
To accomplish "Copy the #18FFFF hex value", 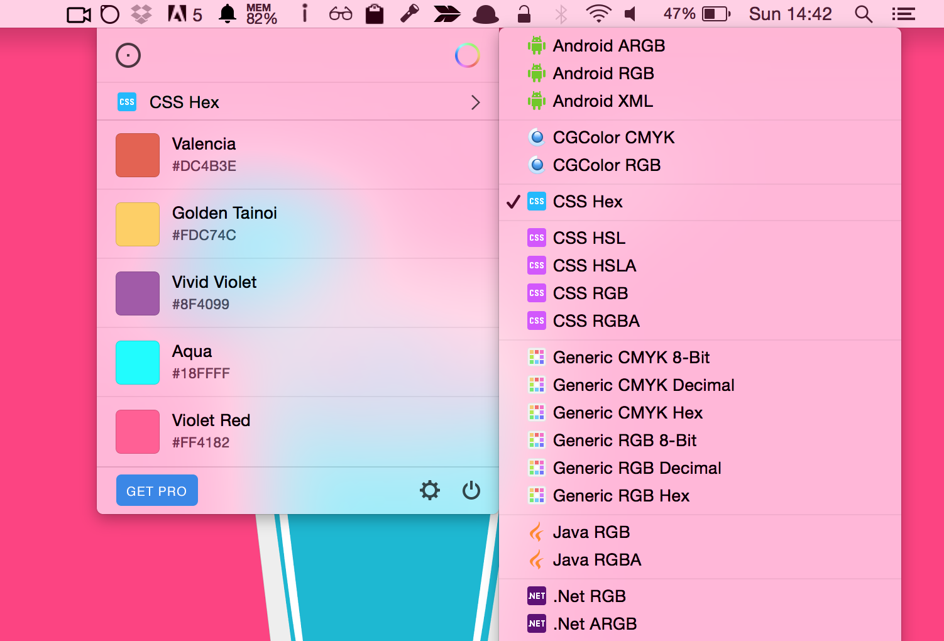I will pos(201,373).
